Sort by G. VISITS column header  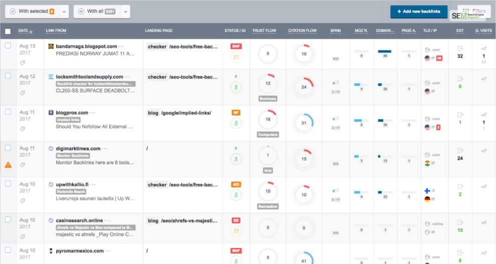point(483,30)
